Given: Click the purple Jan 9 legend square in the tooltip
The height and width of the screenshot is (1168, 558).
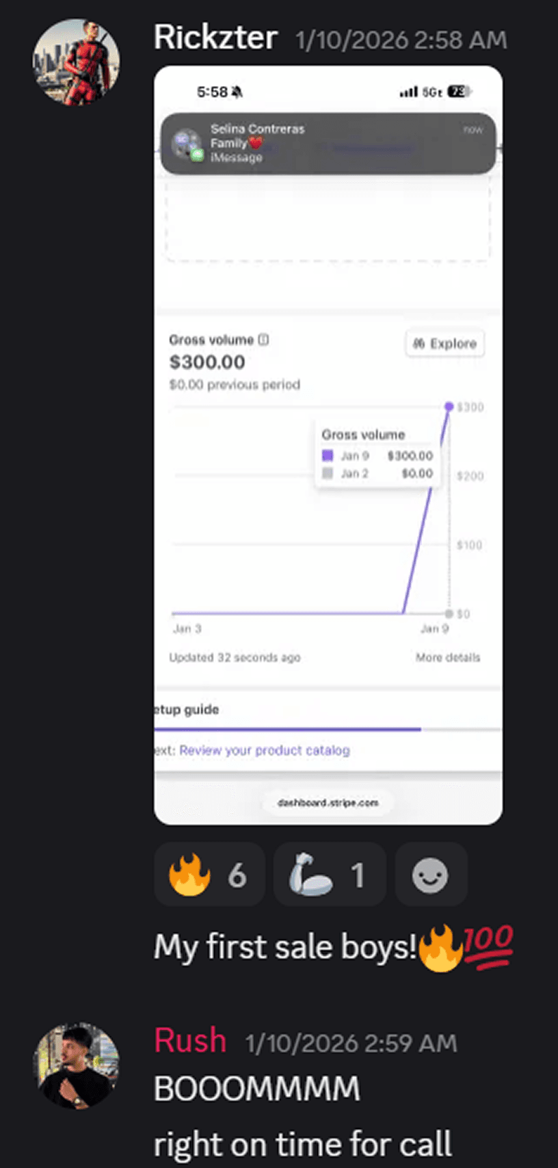Looking at the screenshot, I should click(x=328, y=455).
